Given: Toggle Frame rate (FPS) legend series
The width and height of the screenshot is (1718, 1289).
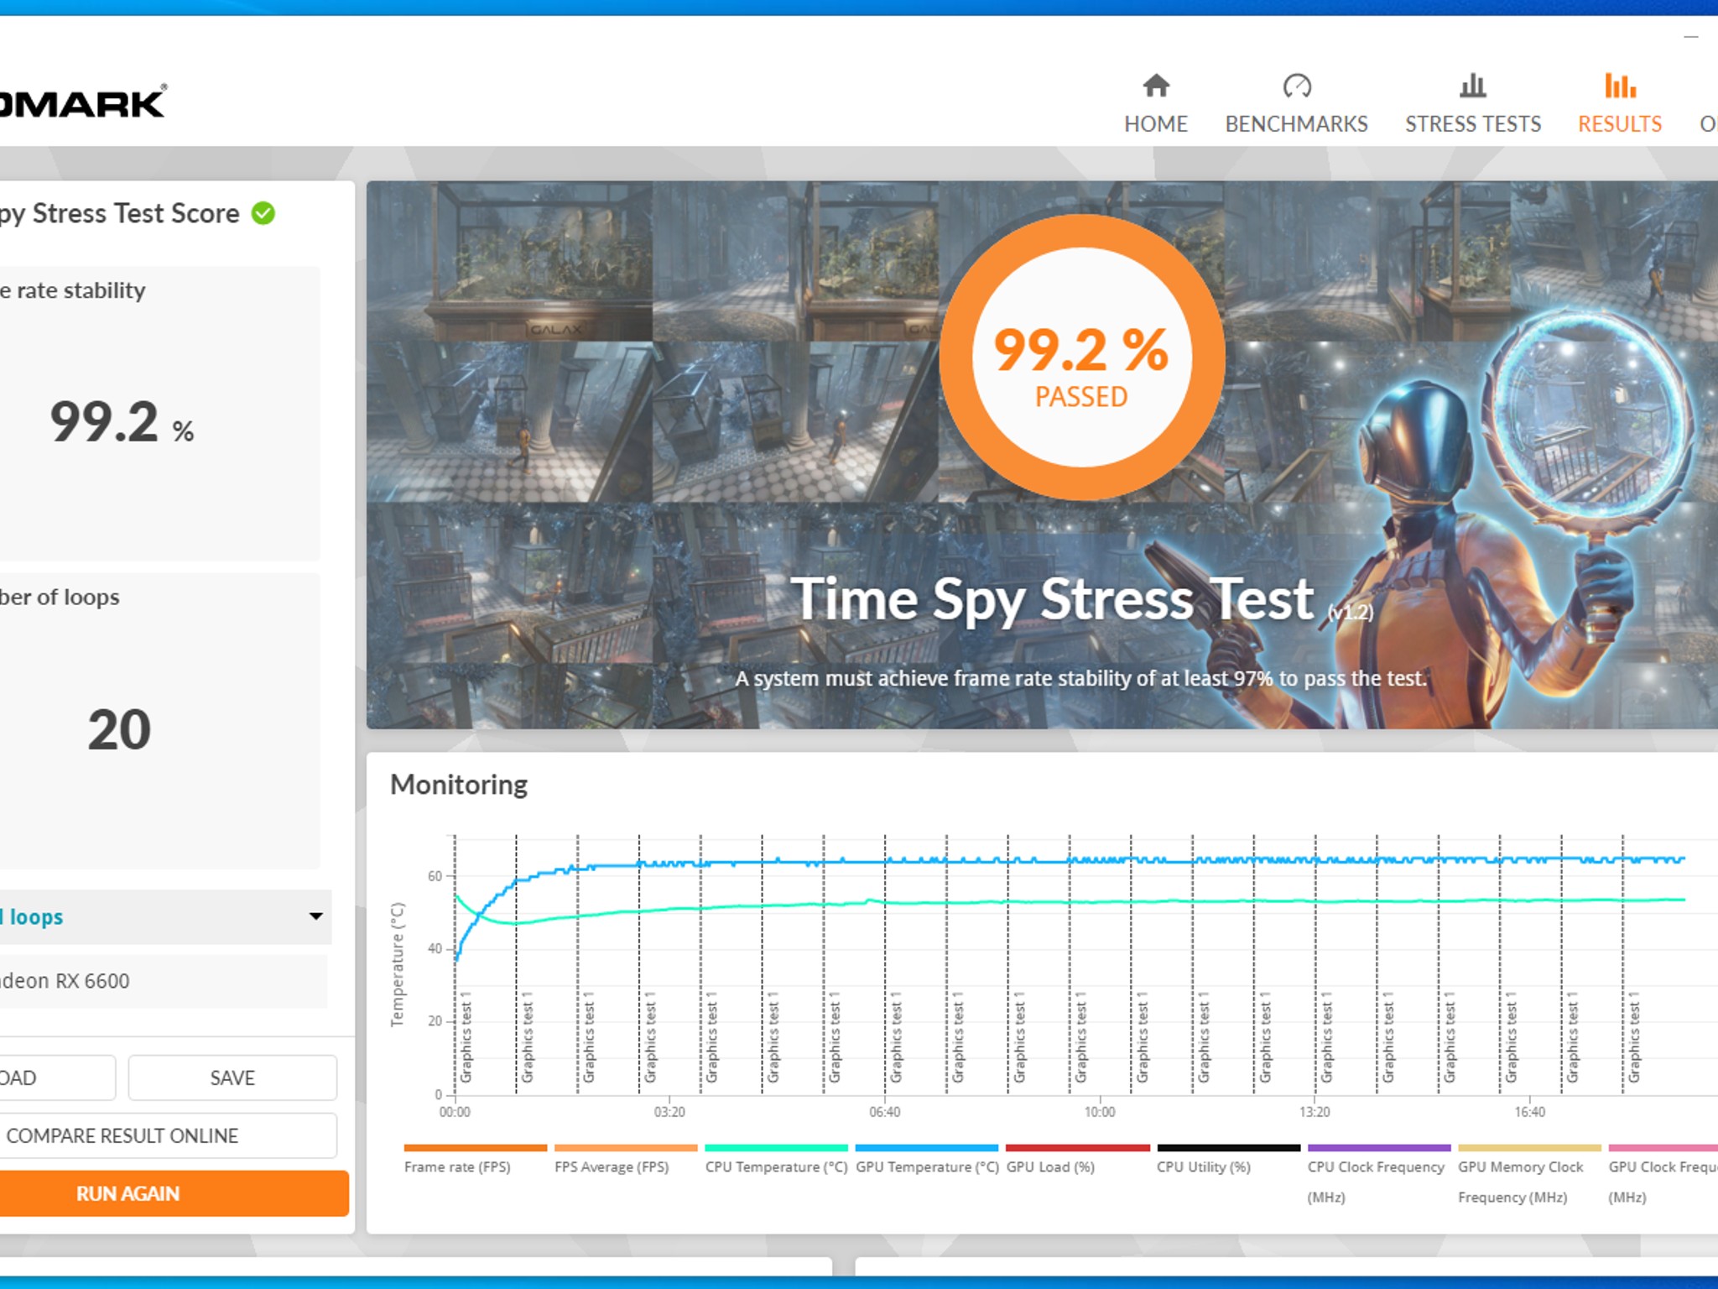Looking at the screenshot, I should [x=457, y=1166].
